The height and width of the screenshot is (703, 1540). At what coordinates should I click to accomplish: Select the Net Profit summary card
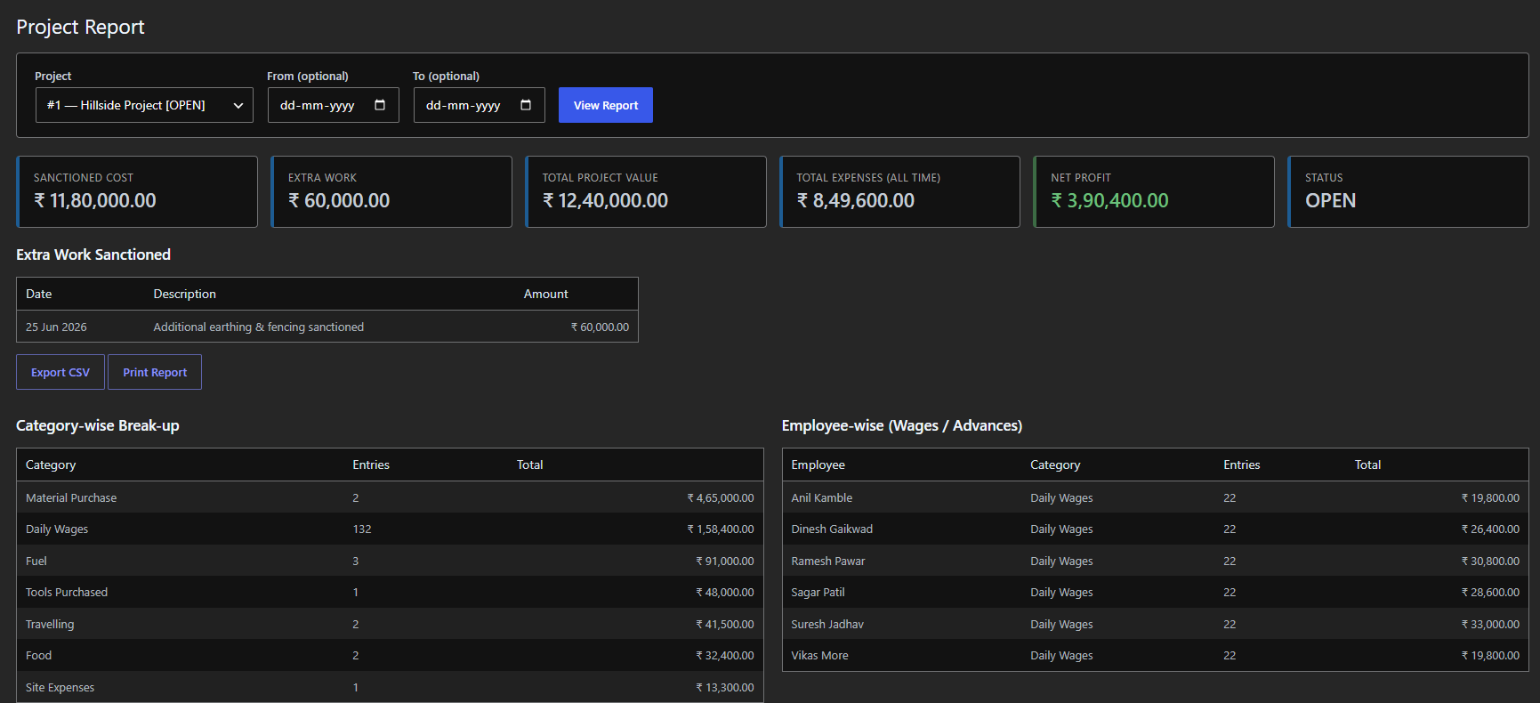[1154, 191]
